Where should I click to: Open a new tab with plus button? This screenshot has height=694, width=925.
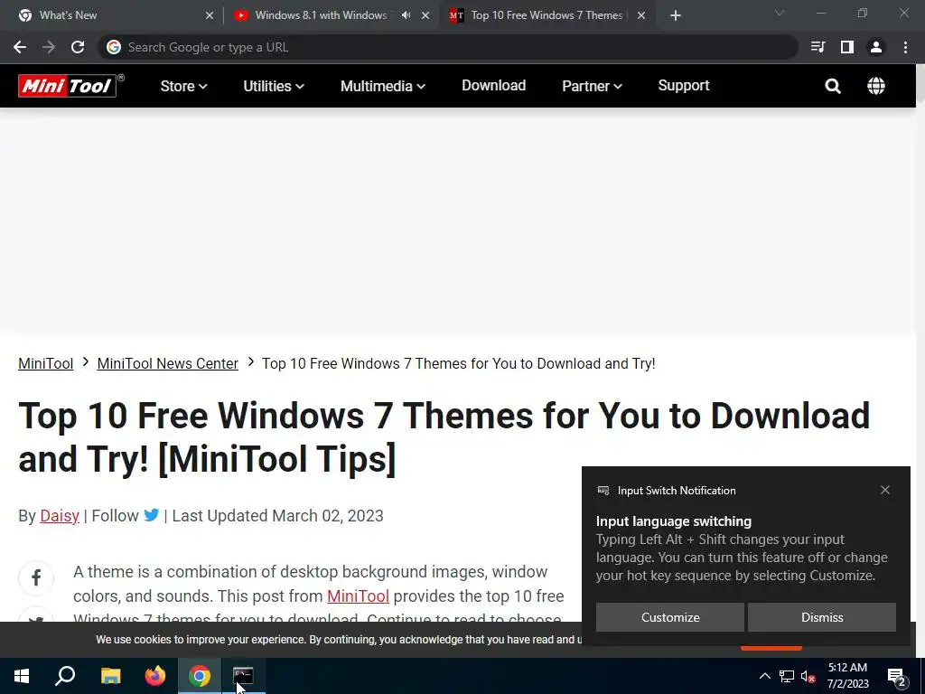click(676, 16)
